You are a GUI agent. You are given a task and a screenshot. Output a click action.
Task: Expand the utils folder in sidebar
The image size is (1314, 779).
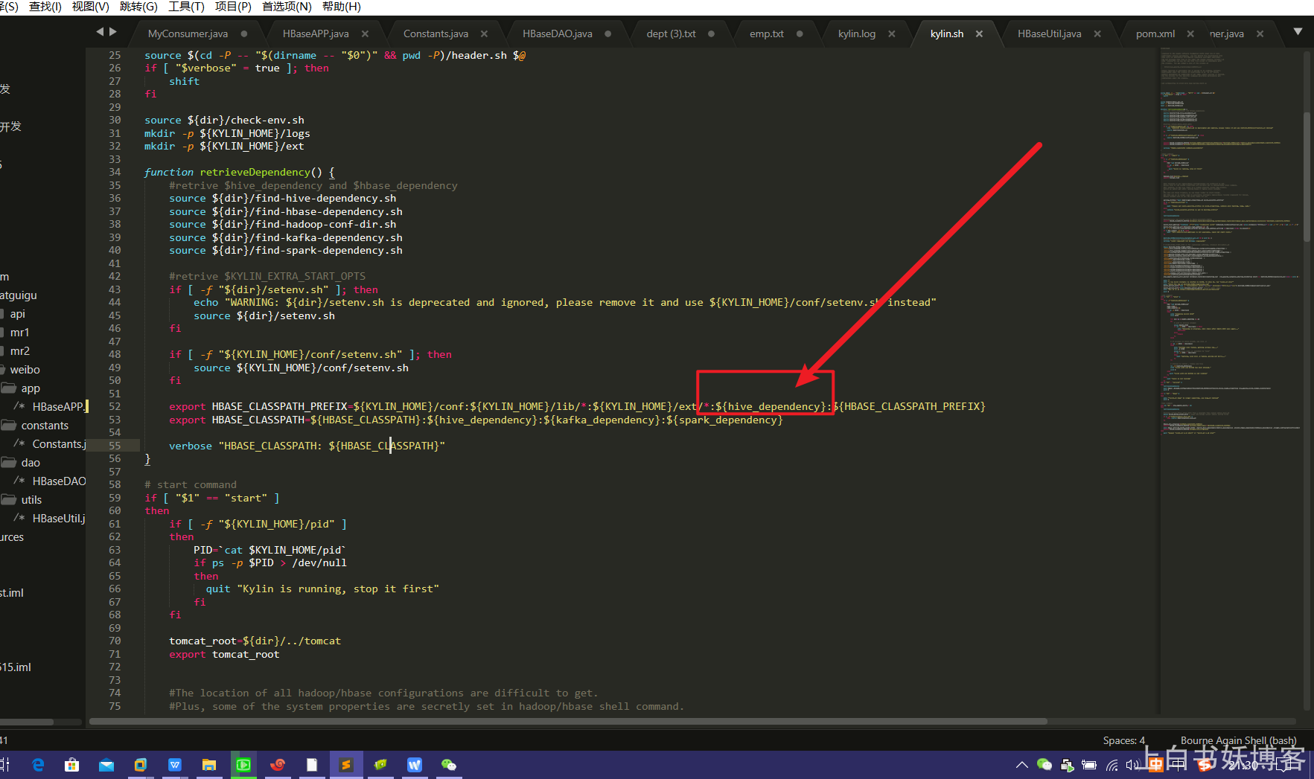click(22, 500)
